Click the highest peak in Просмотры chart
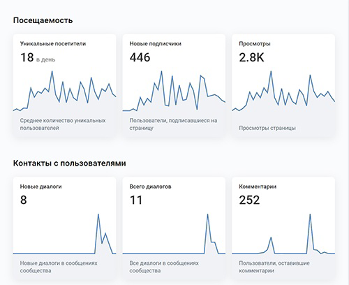The height and width of the screenshot is (285, 349). (271, 71)
